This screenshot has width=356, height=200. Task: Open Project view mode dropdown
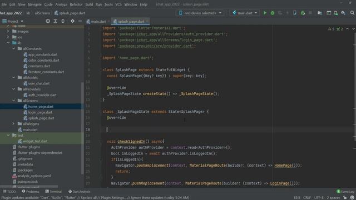[x=13, y=21]
